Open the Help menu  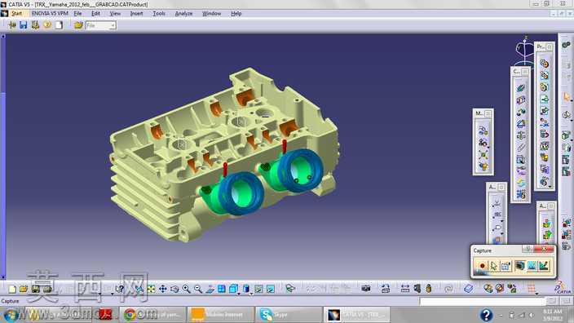pos(236,14)
